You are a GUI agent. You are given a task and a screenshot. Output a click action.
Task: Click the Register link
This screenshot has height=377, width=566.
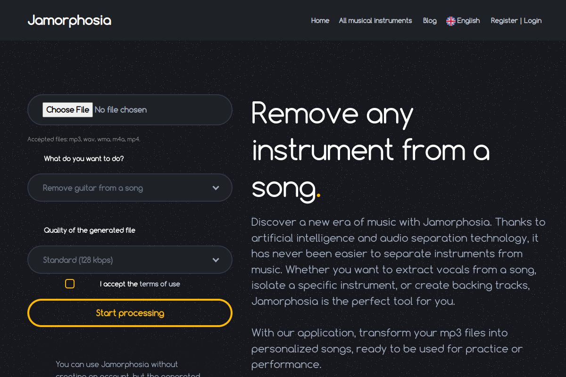[504, 21]
